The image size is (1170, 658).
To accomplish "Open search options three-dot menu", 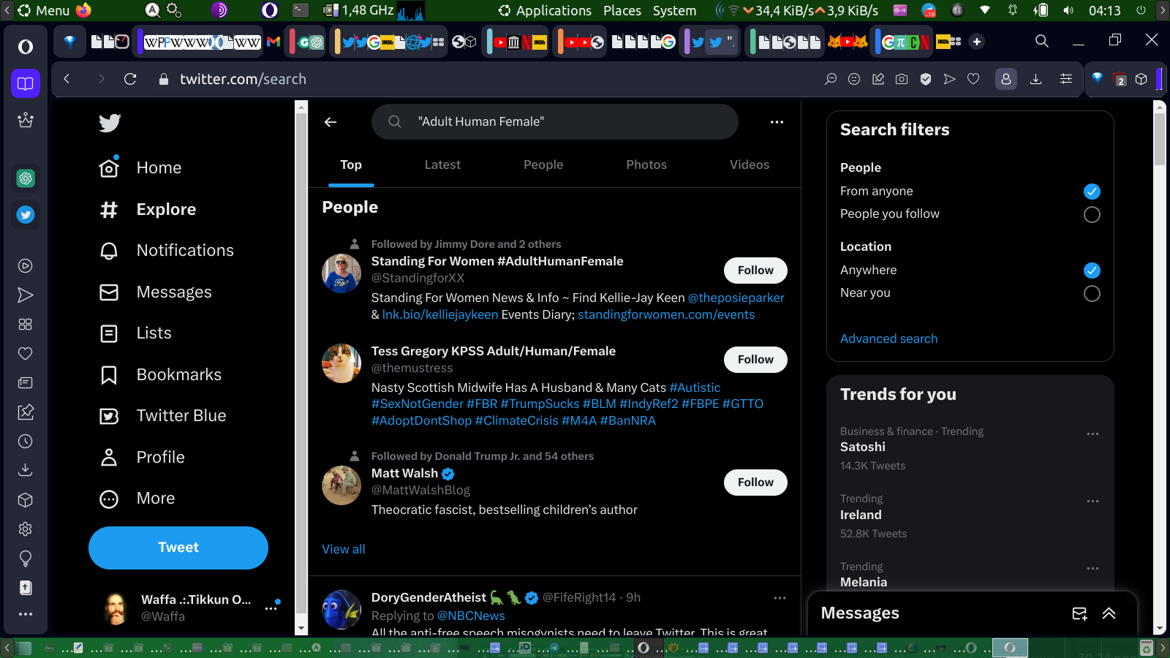I will 777,122.
